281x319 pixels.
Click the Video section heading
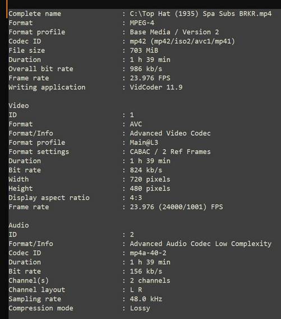pos(19,105)
